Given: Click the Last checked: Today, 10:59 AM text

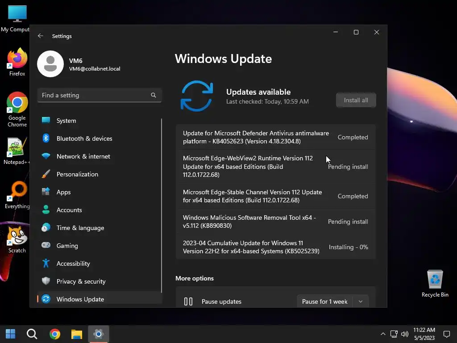Looking at the screenshot, I should click(x=267, y=101).
